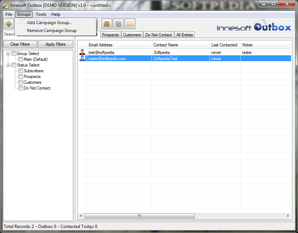
Task: Switch to the All Entries tab
Action: tap(185, 35)
